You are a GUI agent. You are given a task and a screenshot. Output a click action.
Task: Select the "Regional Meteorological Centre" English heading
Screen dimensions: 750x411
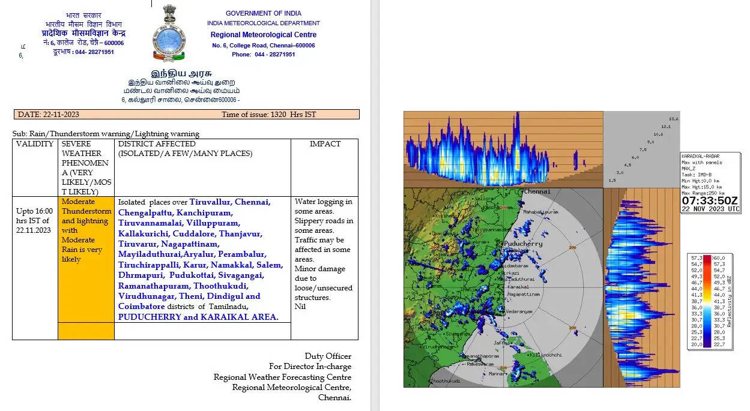coord(264,35)
